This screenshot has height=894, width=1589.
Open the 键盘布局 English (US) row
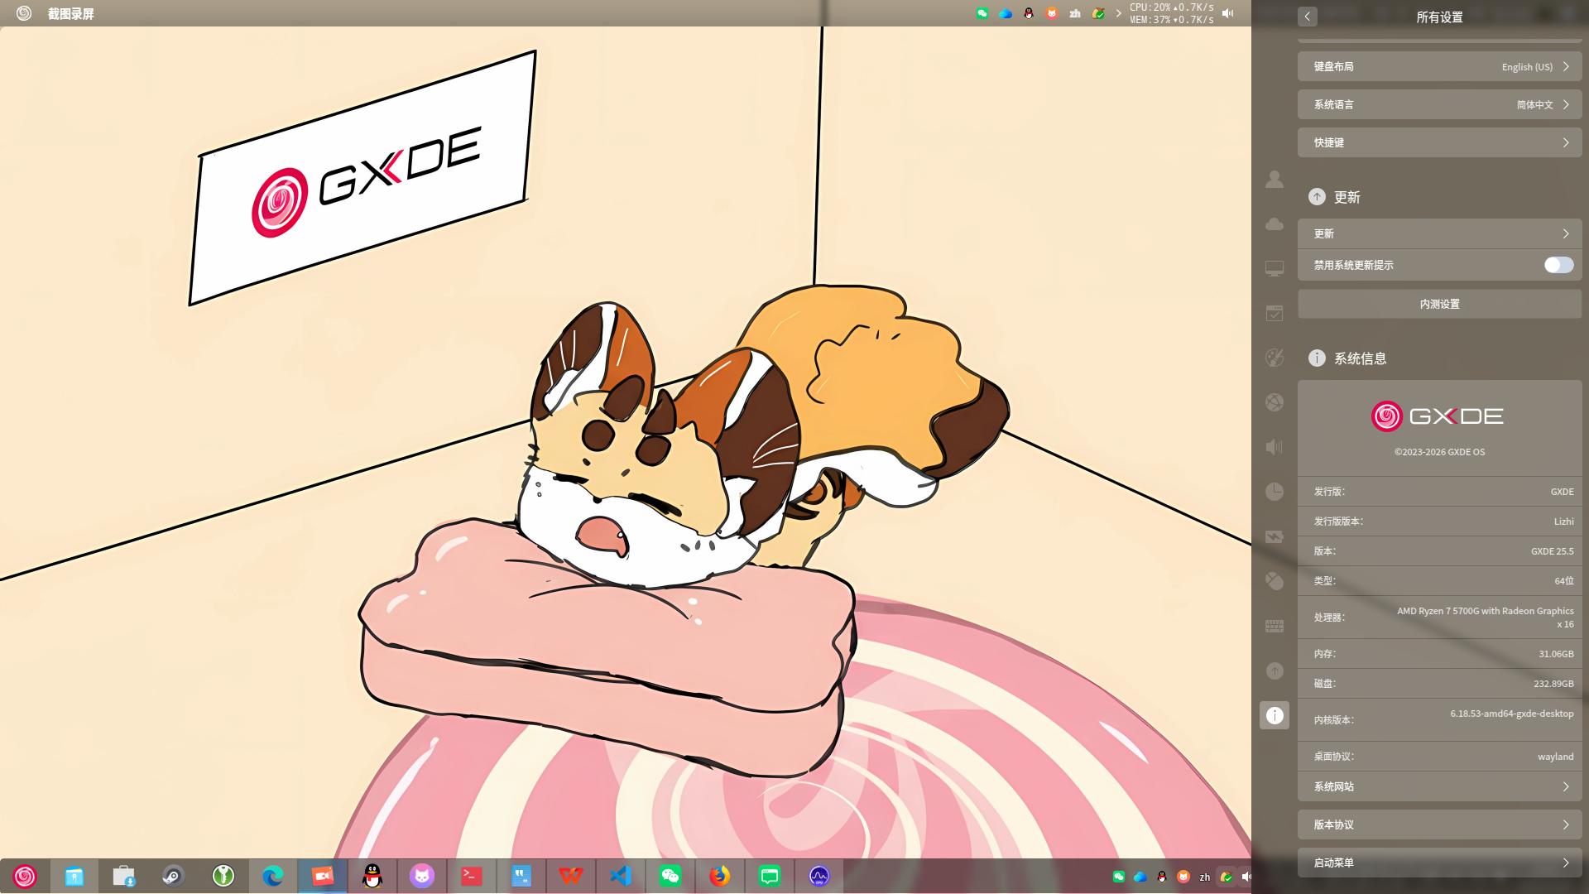click(x=1439, y=66)
